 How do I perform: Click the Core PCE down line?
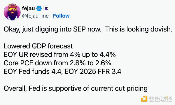coord(57,63)
